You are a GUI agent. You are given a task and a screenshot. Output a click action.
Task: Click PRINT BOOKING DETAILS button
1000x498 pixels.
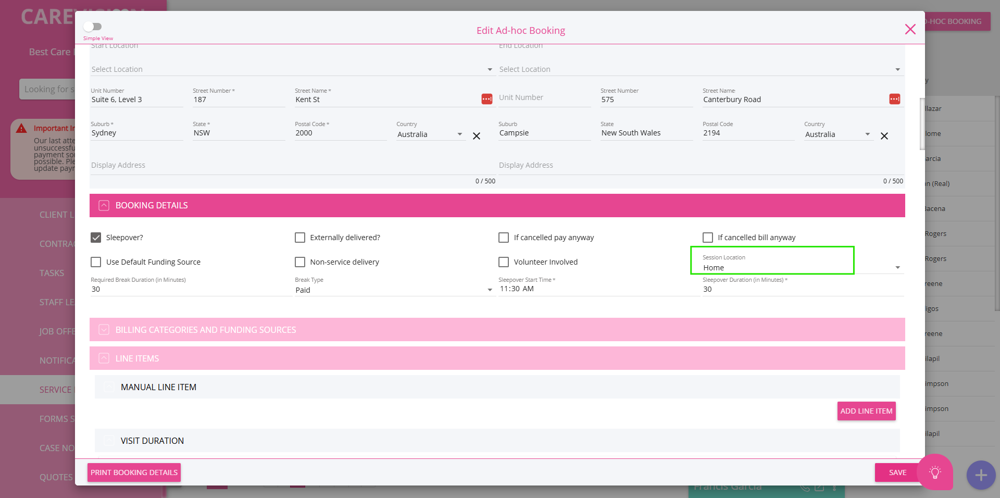point(134,472)
